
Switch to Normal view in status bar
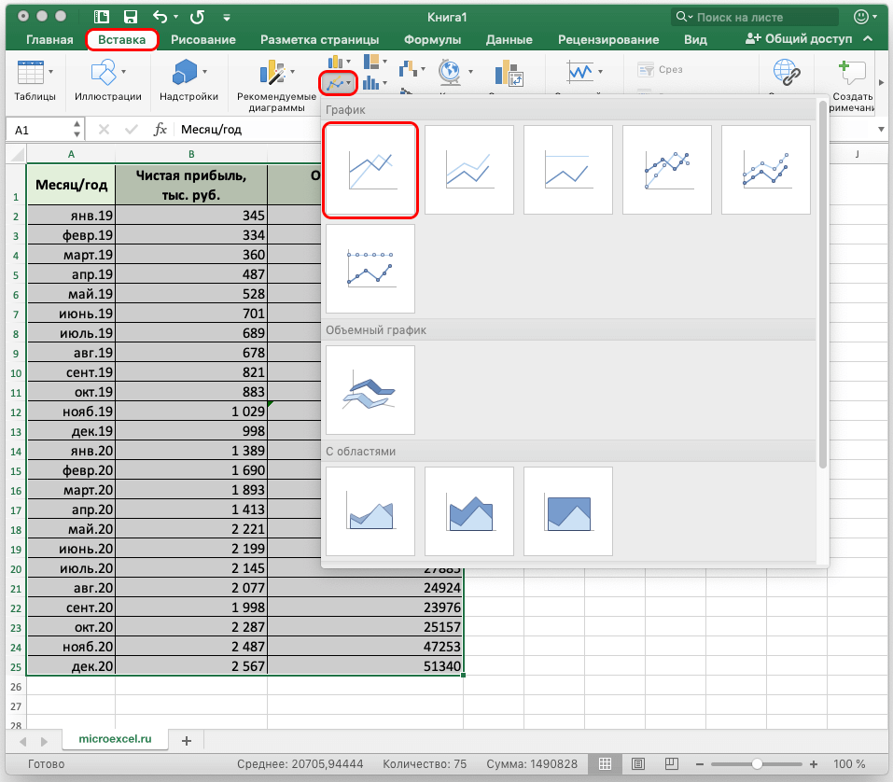pyautogui.click(x=605, y=763)
